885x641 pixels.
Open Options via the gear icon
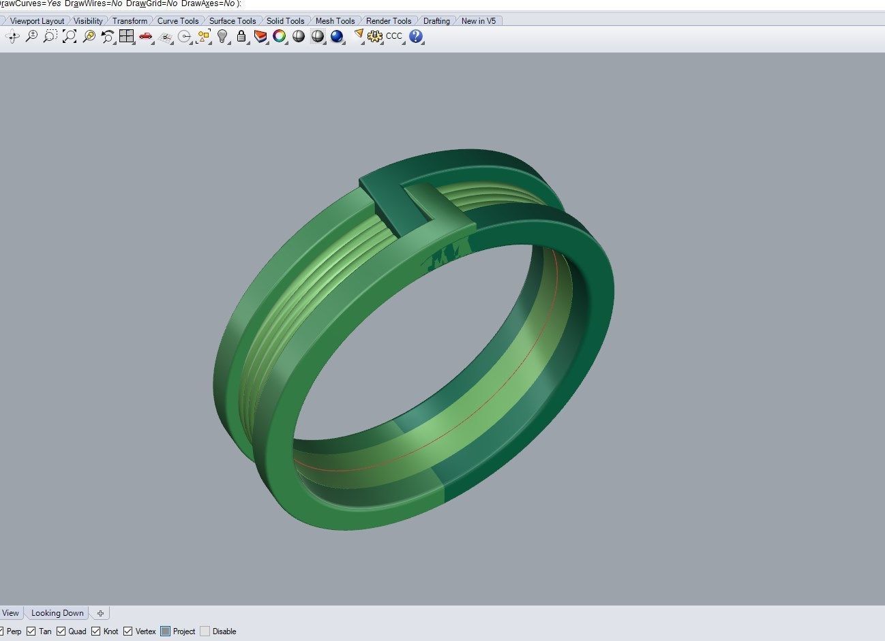[375, 37]
